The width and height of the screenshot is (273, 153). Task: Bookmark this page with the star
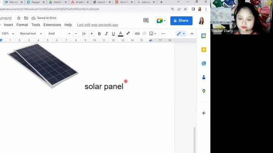click(x=185, y=9)
